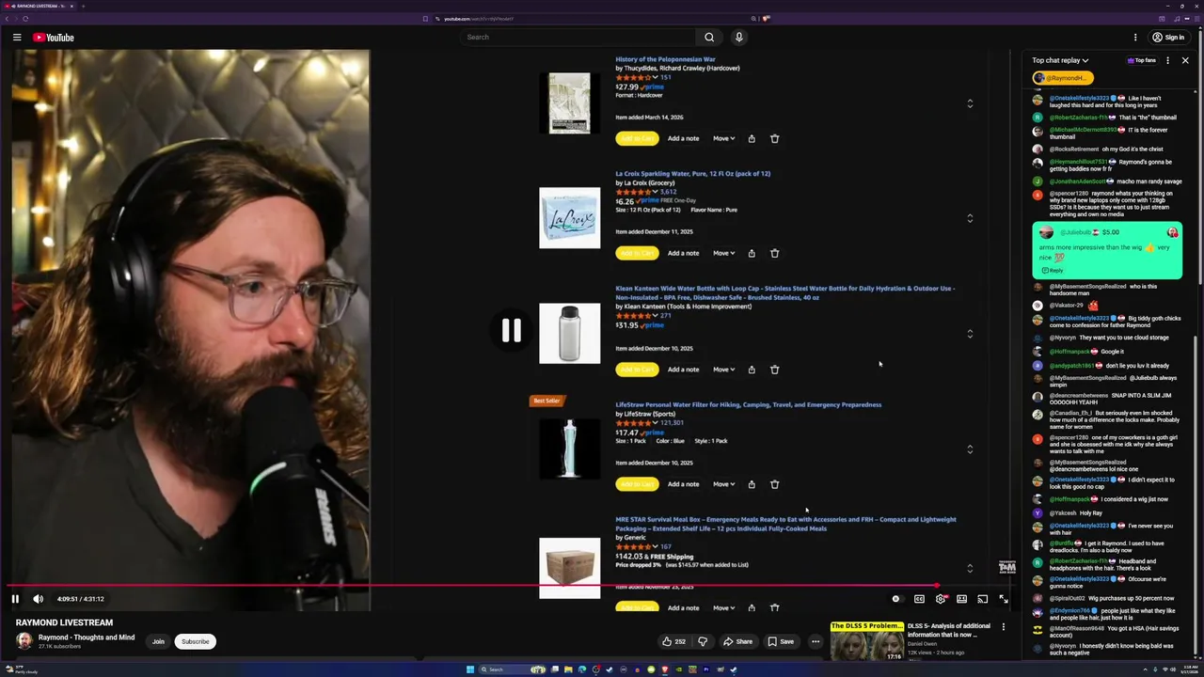
Task: Delete LifeStraw item with trash icon
Action: [x=775, y=484]
